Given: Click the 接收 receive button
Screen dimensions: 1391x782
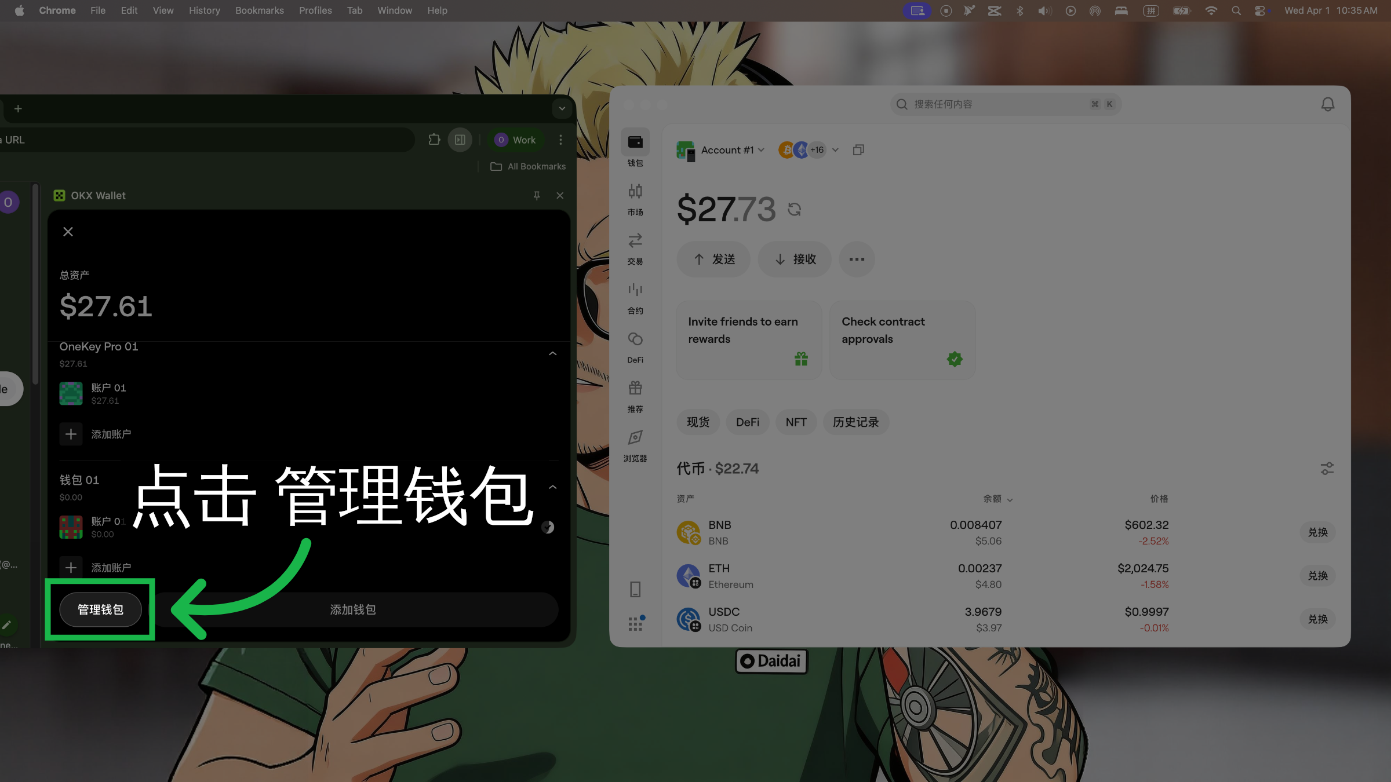Looking at the screenshot, I should pyautogui.click(x=795, y=259).
